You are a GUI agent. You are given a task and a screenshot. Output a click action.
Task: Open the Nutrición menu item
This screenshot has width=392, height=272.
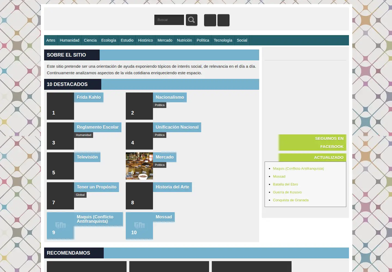(184, 40)
